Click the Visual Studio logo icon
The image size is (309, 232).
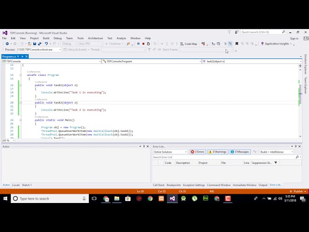pos(5,33)
